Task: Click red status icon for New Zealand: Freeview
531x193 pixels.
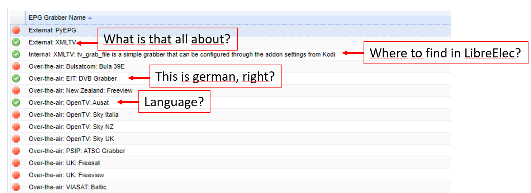Action: coord(16,90)
